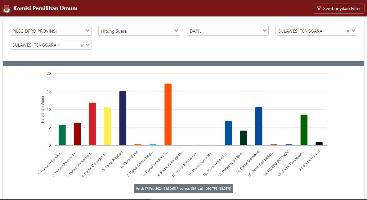The height and width of the screenshot is (200, 367).
Task: Click the green Partai Persatuan bar
Action: coord(304,130)
